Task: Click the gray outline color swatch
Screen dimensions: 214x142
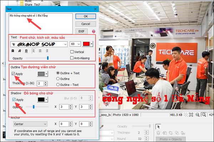Action: [x=41, y=74]
